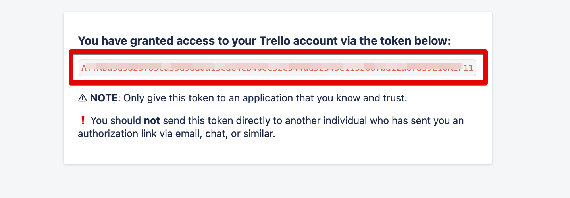Click the warning triangle icon beside NOTE
This screenshot has height=198, width=570.
point(83,98)
